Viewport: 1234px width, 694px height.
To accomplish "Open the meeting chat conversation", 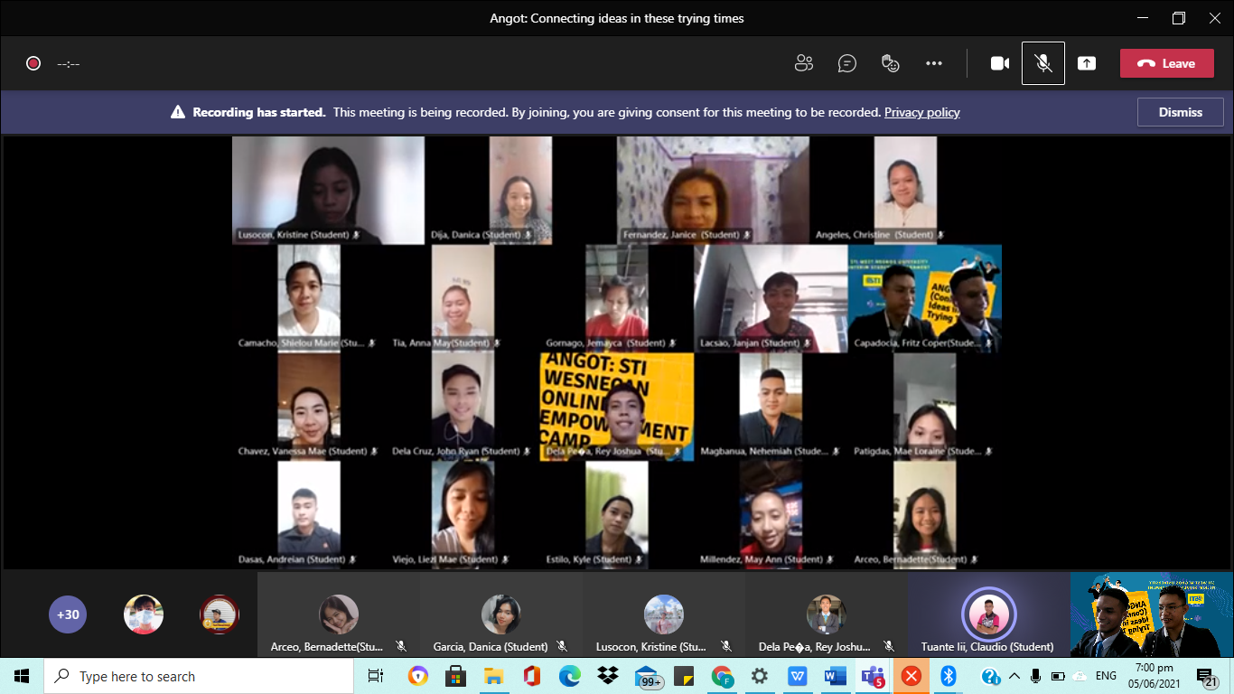I will [x=846, y=63].
